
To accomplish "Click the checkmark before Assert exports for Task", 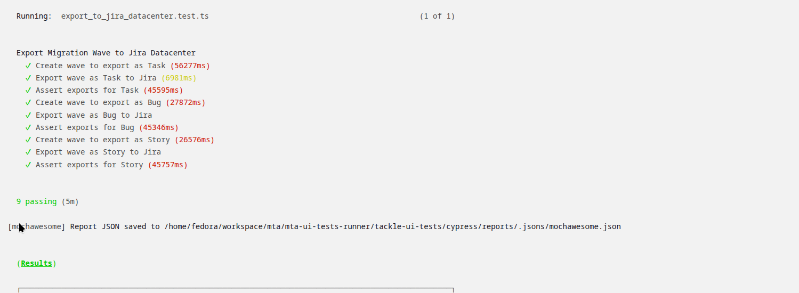I will (28, 90).
